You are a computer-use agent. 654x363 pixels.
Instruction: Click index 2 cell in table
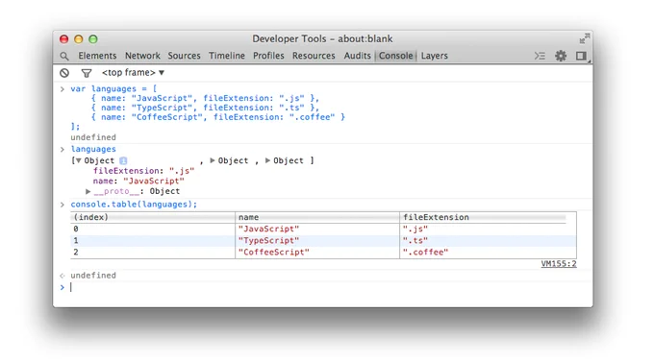click(153, 253)
